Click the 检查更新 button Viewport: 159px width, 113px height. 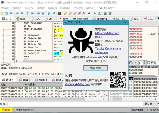coord(95,68)
